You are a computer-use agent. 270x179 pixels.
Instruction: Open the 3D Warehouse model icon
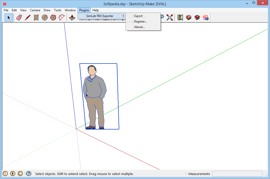(189, 17)
